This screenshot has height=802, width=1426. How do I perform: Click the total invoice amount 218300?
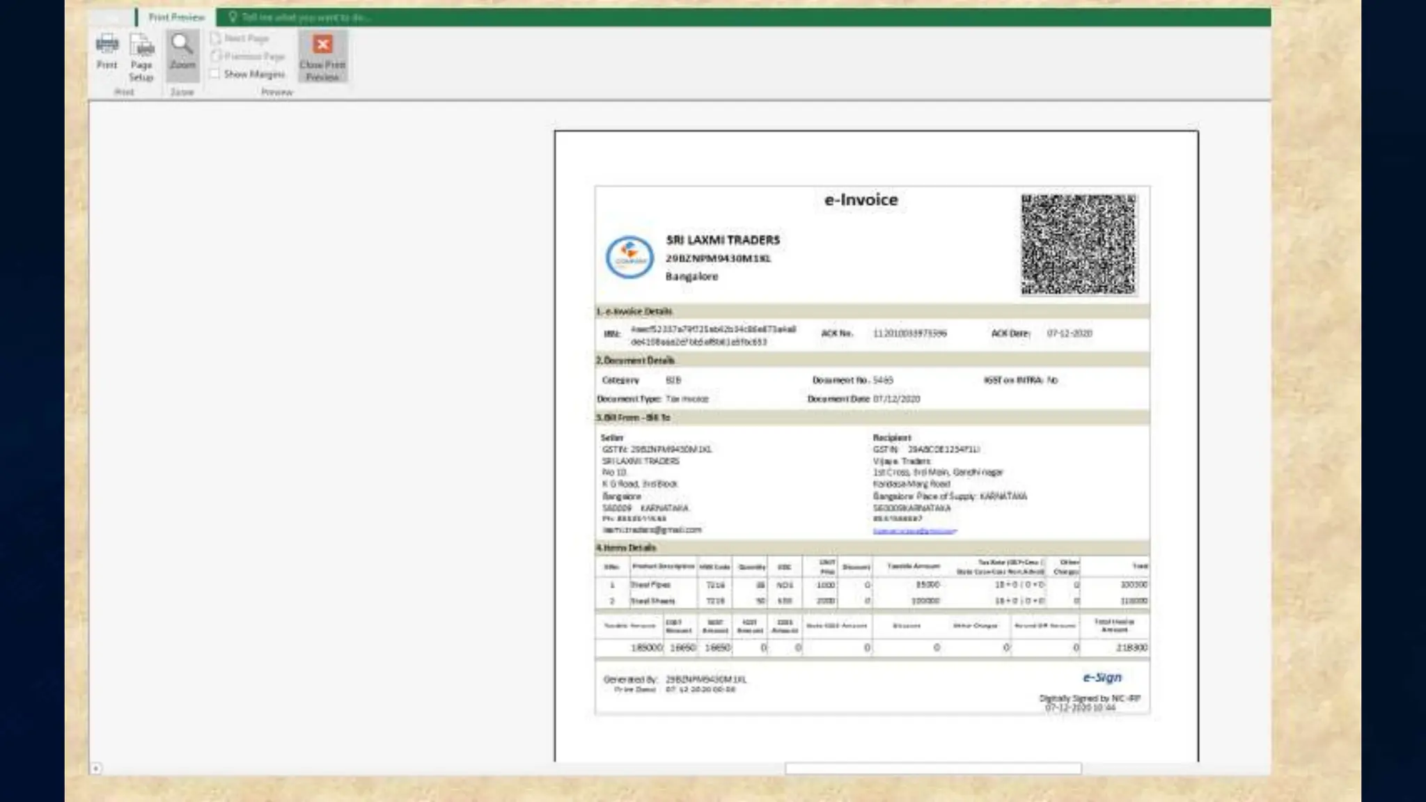[1131, 647]
